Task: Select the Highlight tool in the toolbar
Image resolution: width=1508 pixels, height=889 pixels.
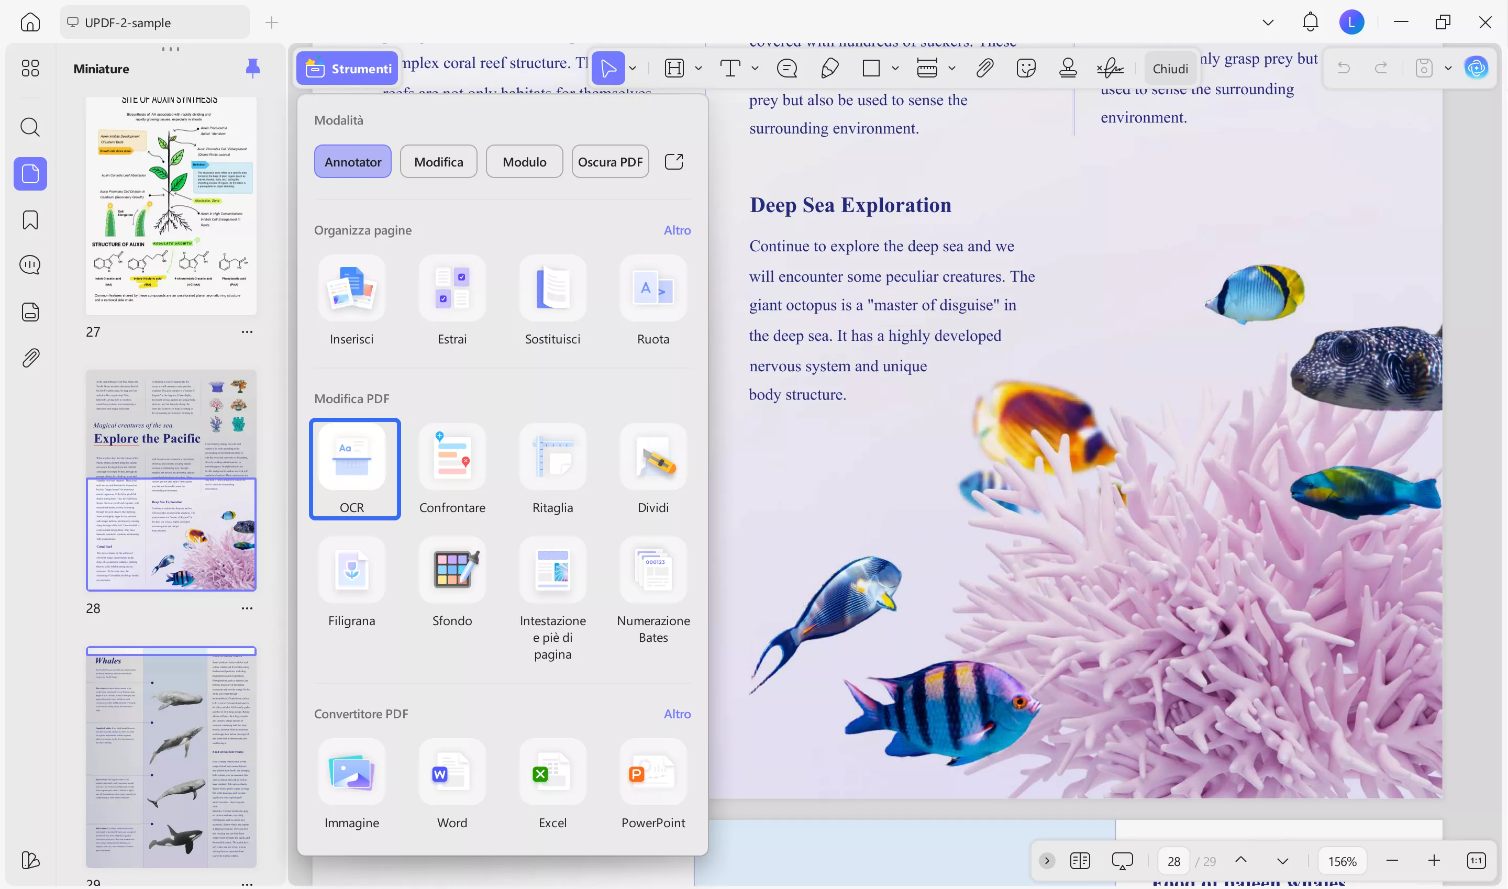Action: (673, 68)
